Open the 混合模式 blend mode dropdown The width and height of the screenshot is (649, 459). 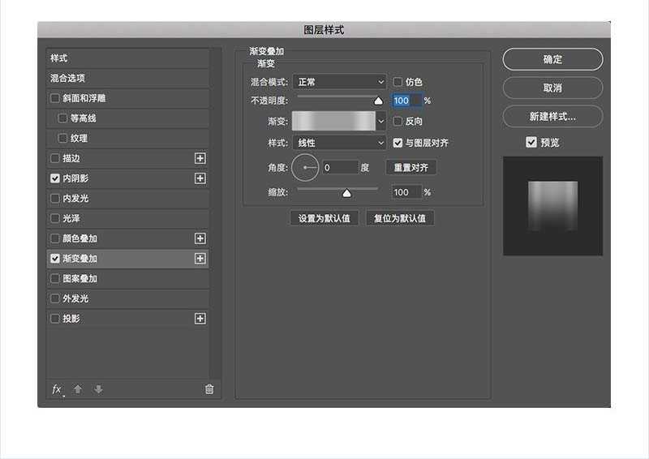pyautogui.click(x=339, y=82)
